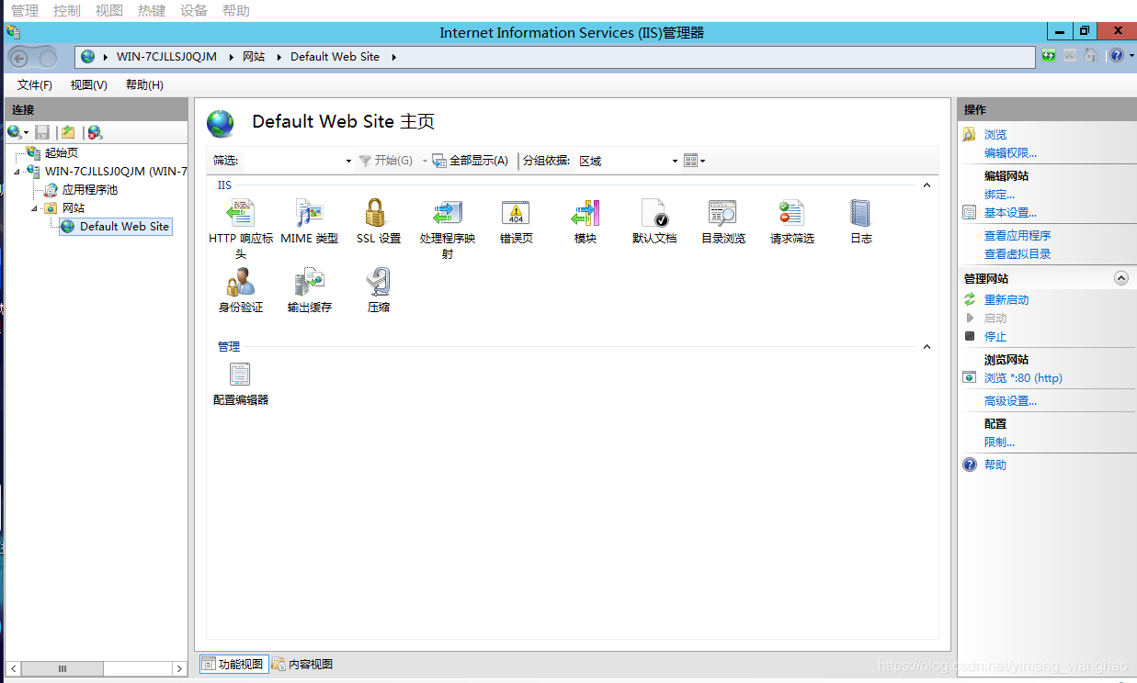Click 重新启动 to restart the site
Image resolution: width=1137 pixels, height=683 pixels.
tap(1006, 300)
